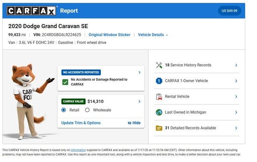Viewport: 257px width, 162px height.
Task: Open 31 Detailed Records Available
Action: 196,128
